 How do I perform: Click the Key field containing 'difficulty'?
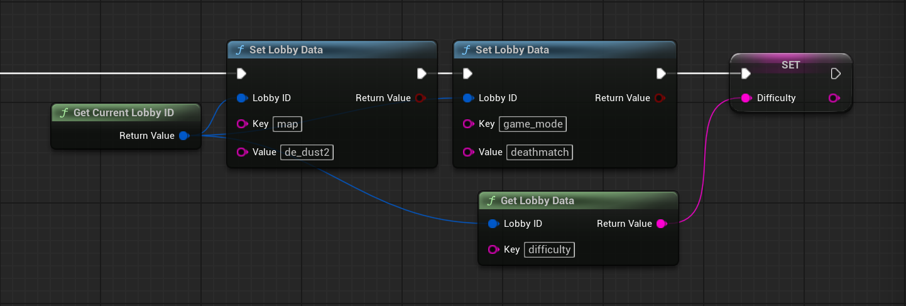550,250
